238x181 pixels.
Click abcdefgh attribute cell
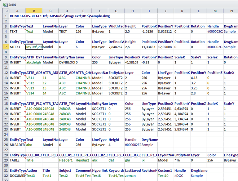click(x=34, y=62)
